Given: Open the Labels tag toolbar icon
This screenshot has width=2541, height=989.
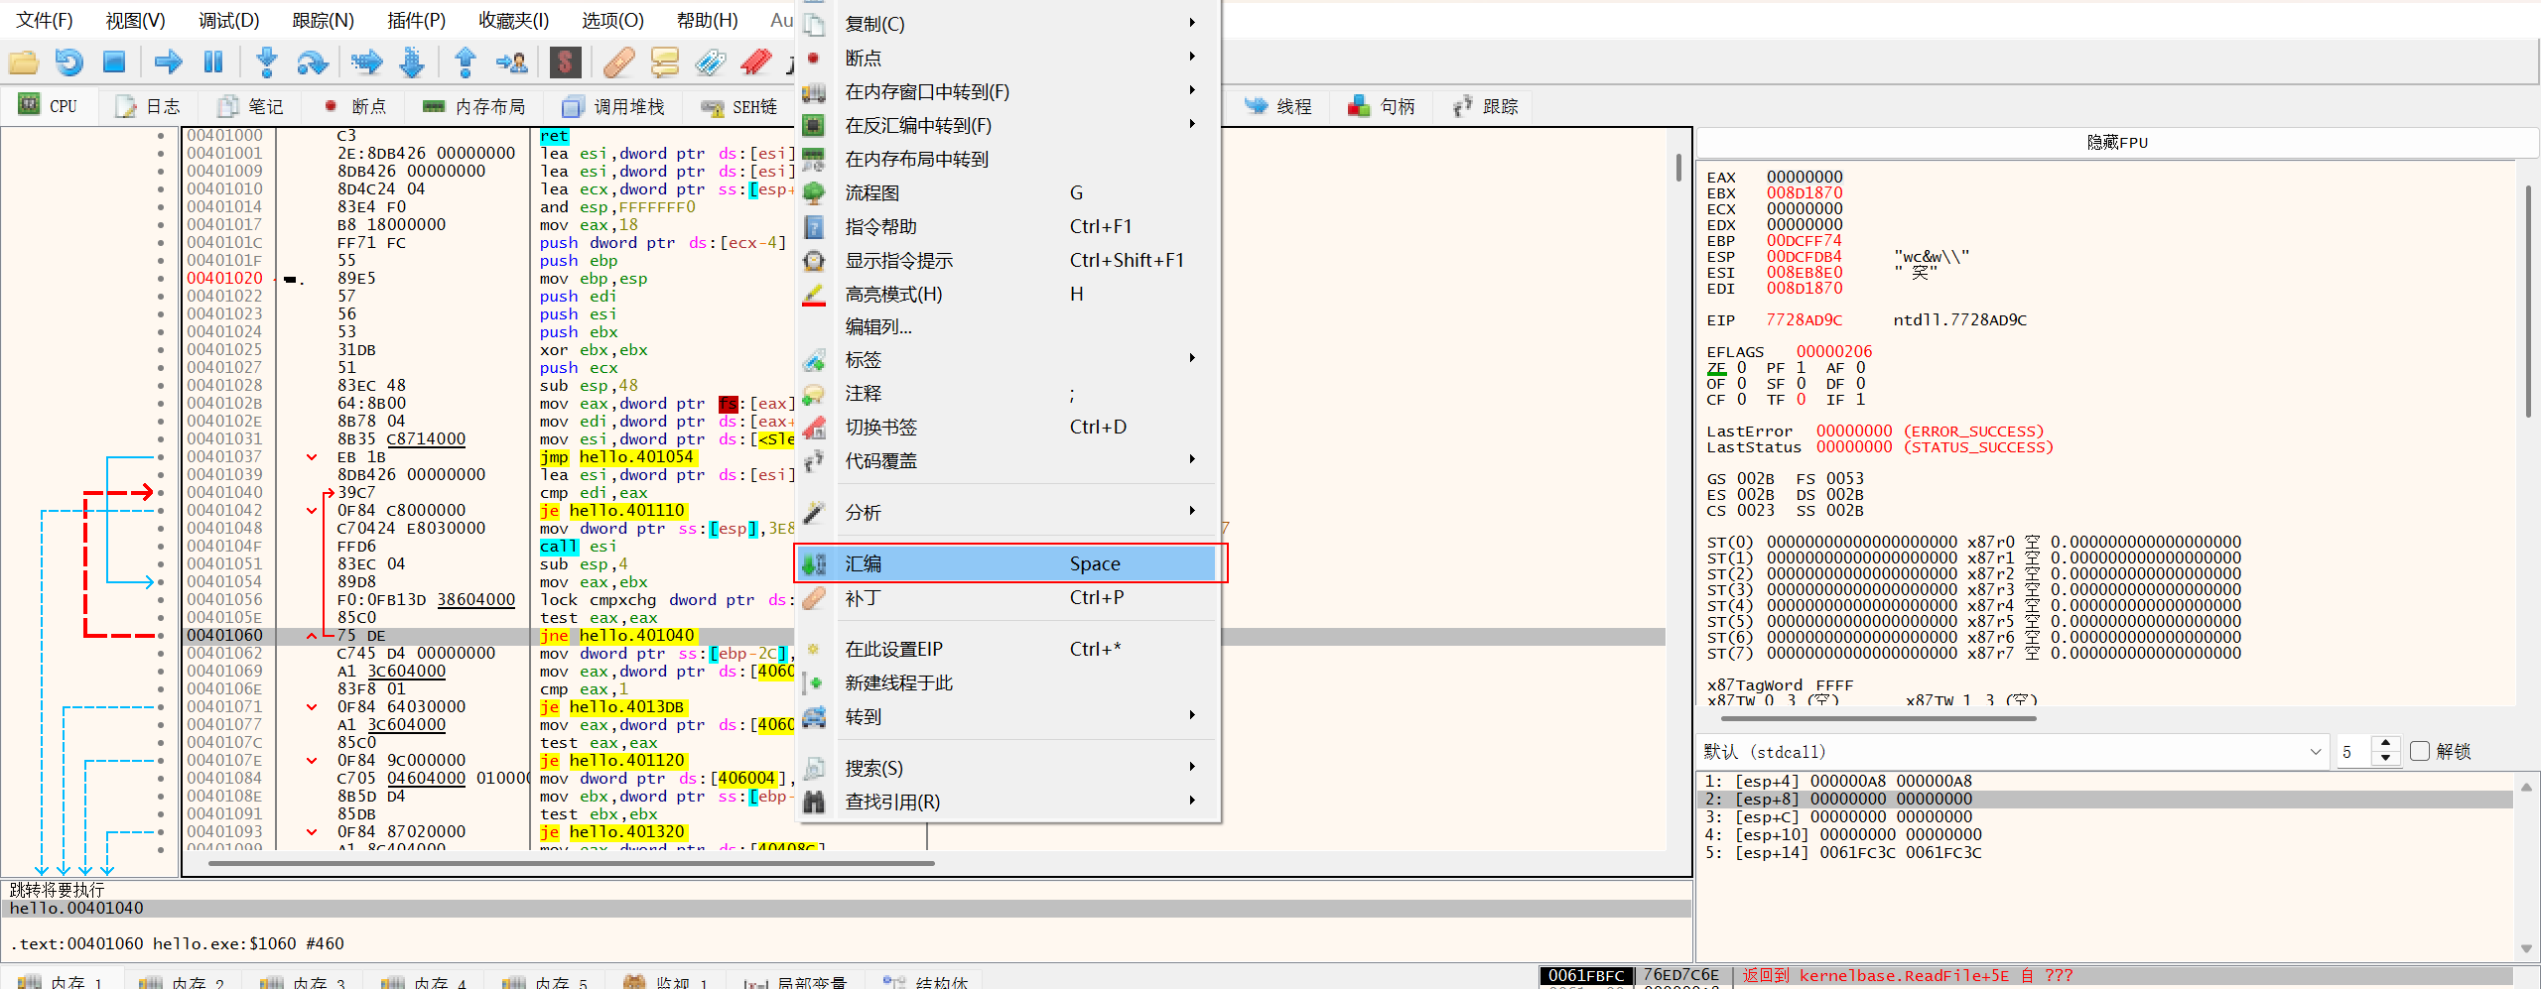Looking at the screenshot, I should click(x=710, y=62).
